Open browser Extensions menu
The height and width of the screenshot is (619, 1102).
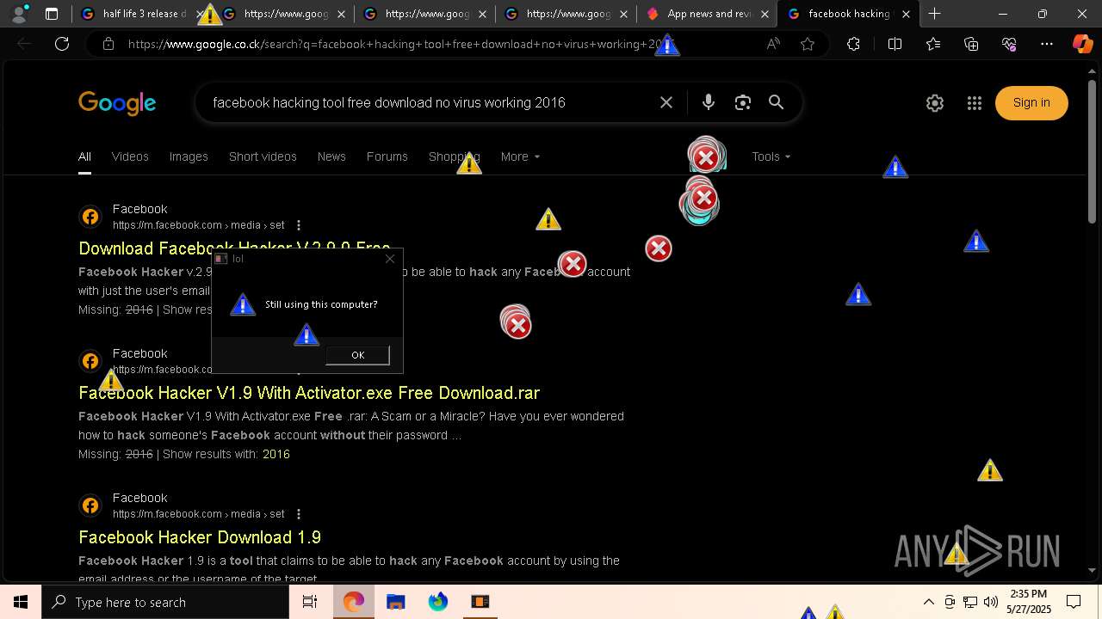pos(853,44)
